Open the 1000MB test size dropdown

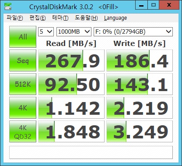[x=74, y=32]
